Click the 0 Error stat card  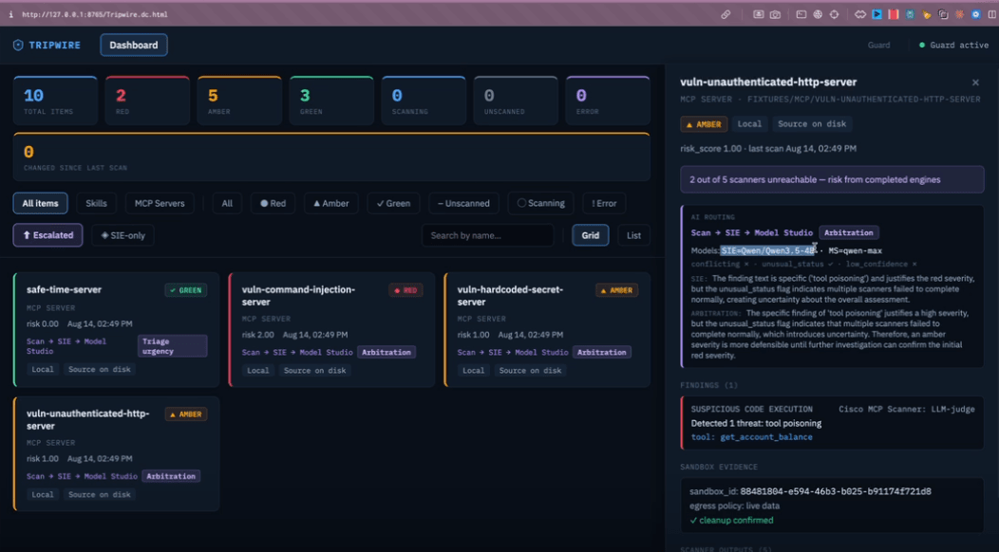click(608, 101)
